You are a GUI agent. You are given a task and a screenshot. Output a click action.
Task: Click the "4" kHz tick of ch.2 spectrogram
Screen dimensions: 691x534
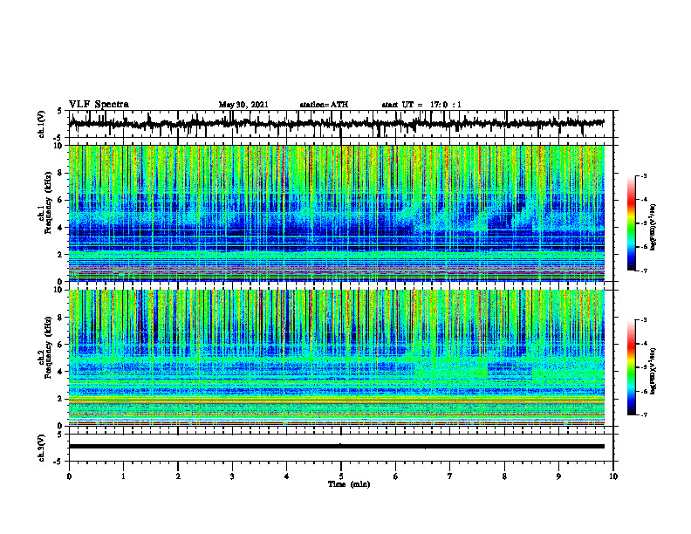61,372
